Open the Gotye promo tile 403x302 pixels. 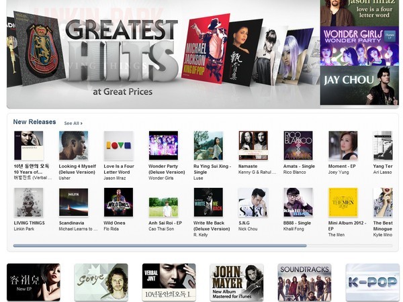(x=101, y=283)
